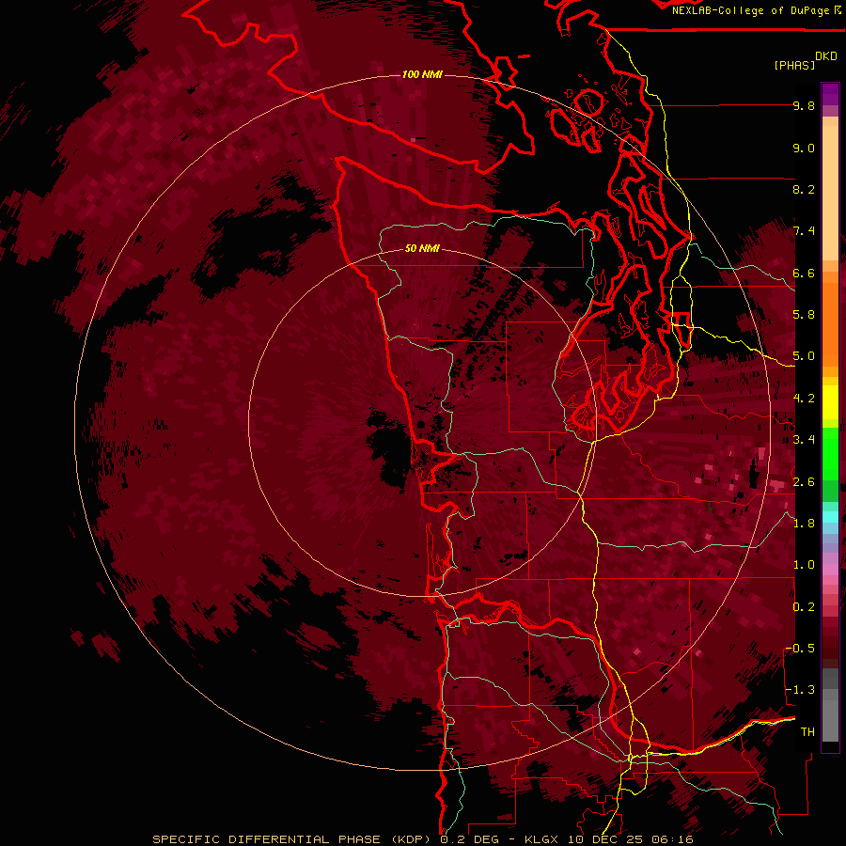Select the -1.3 value on the scale
This screenshot has width=846, height=846.
pyautogui.click(x=800, y=690)
